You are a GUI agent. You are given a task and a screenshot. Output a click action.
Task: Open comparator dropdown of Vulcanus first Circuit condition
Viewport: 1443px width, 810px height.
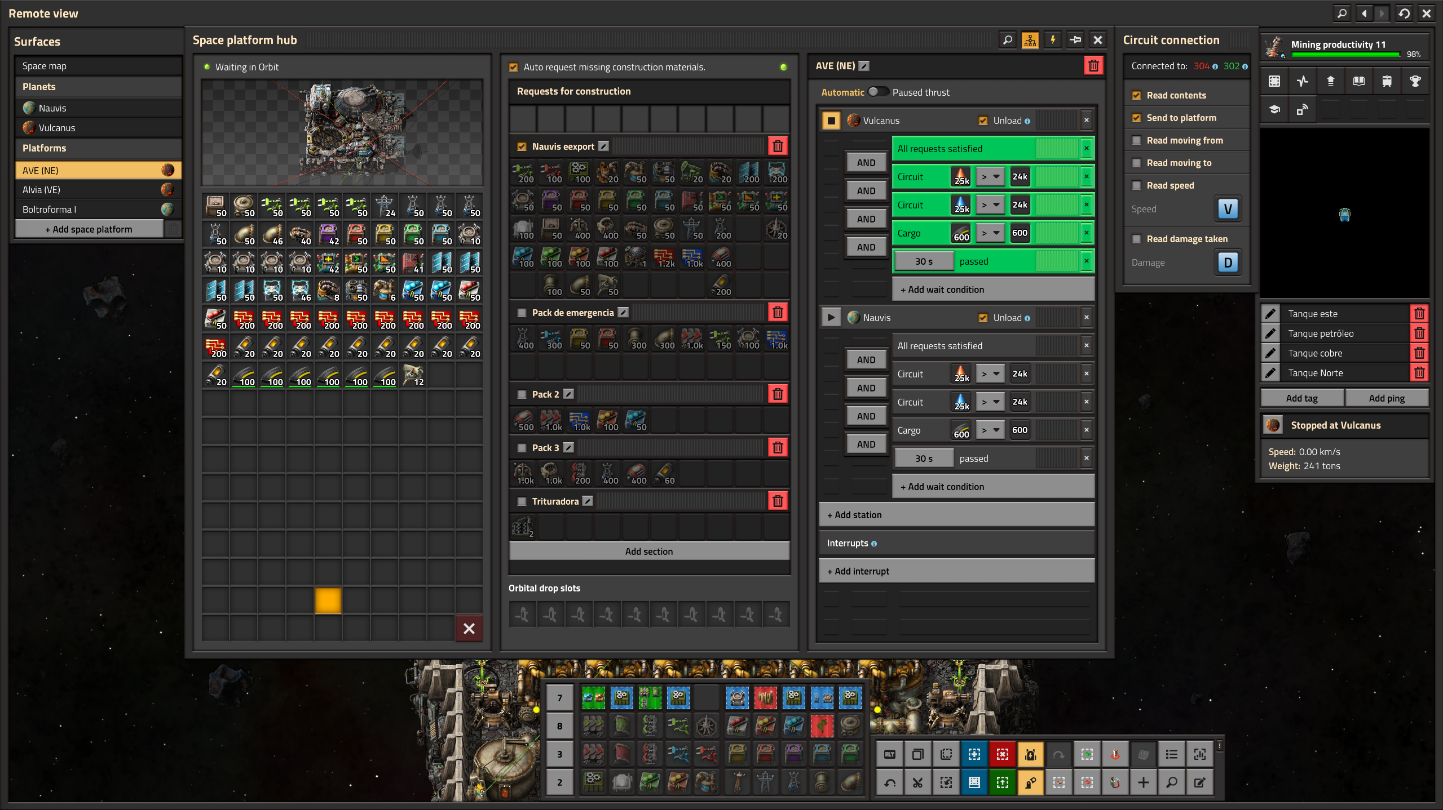(x=990, y=177)
